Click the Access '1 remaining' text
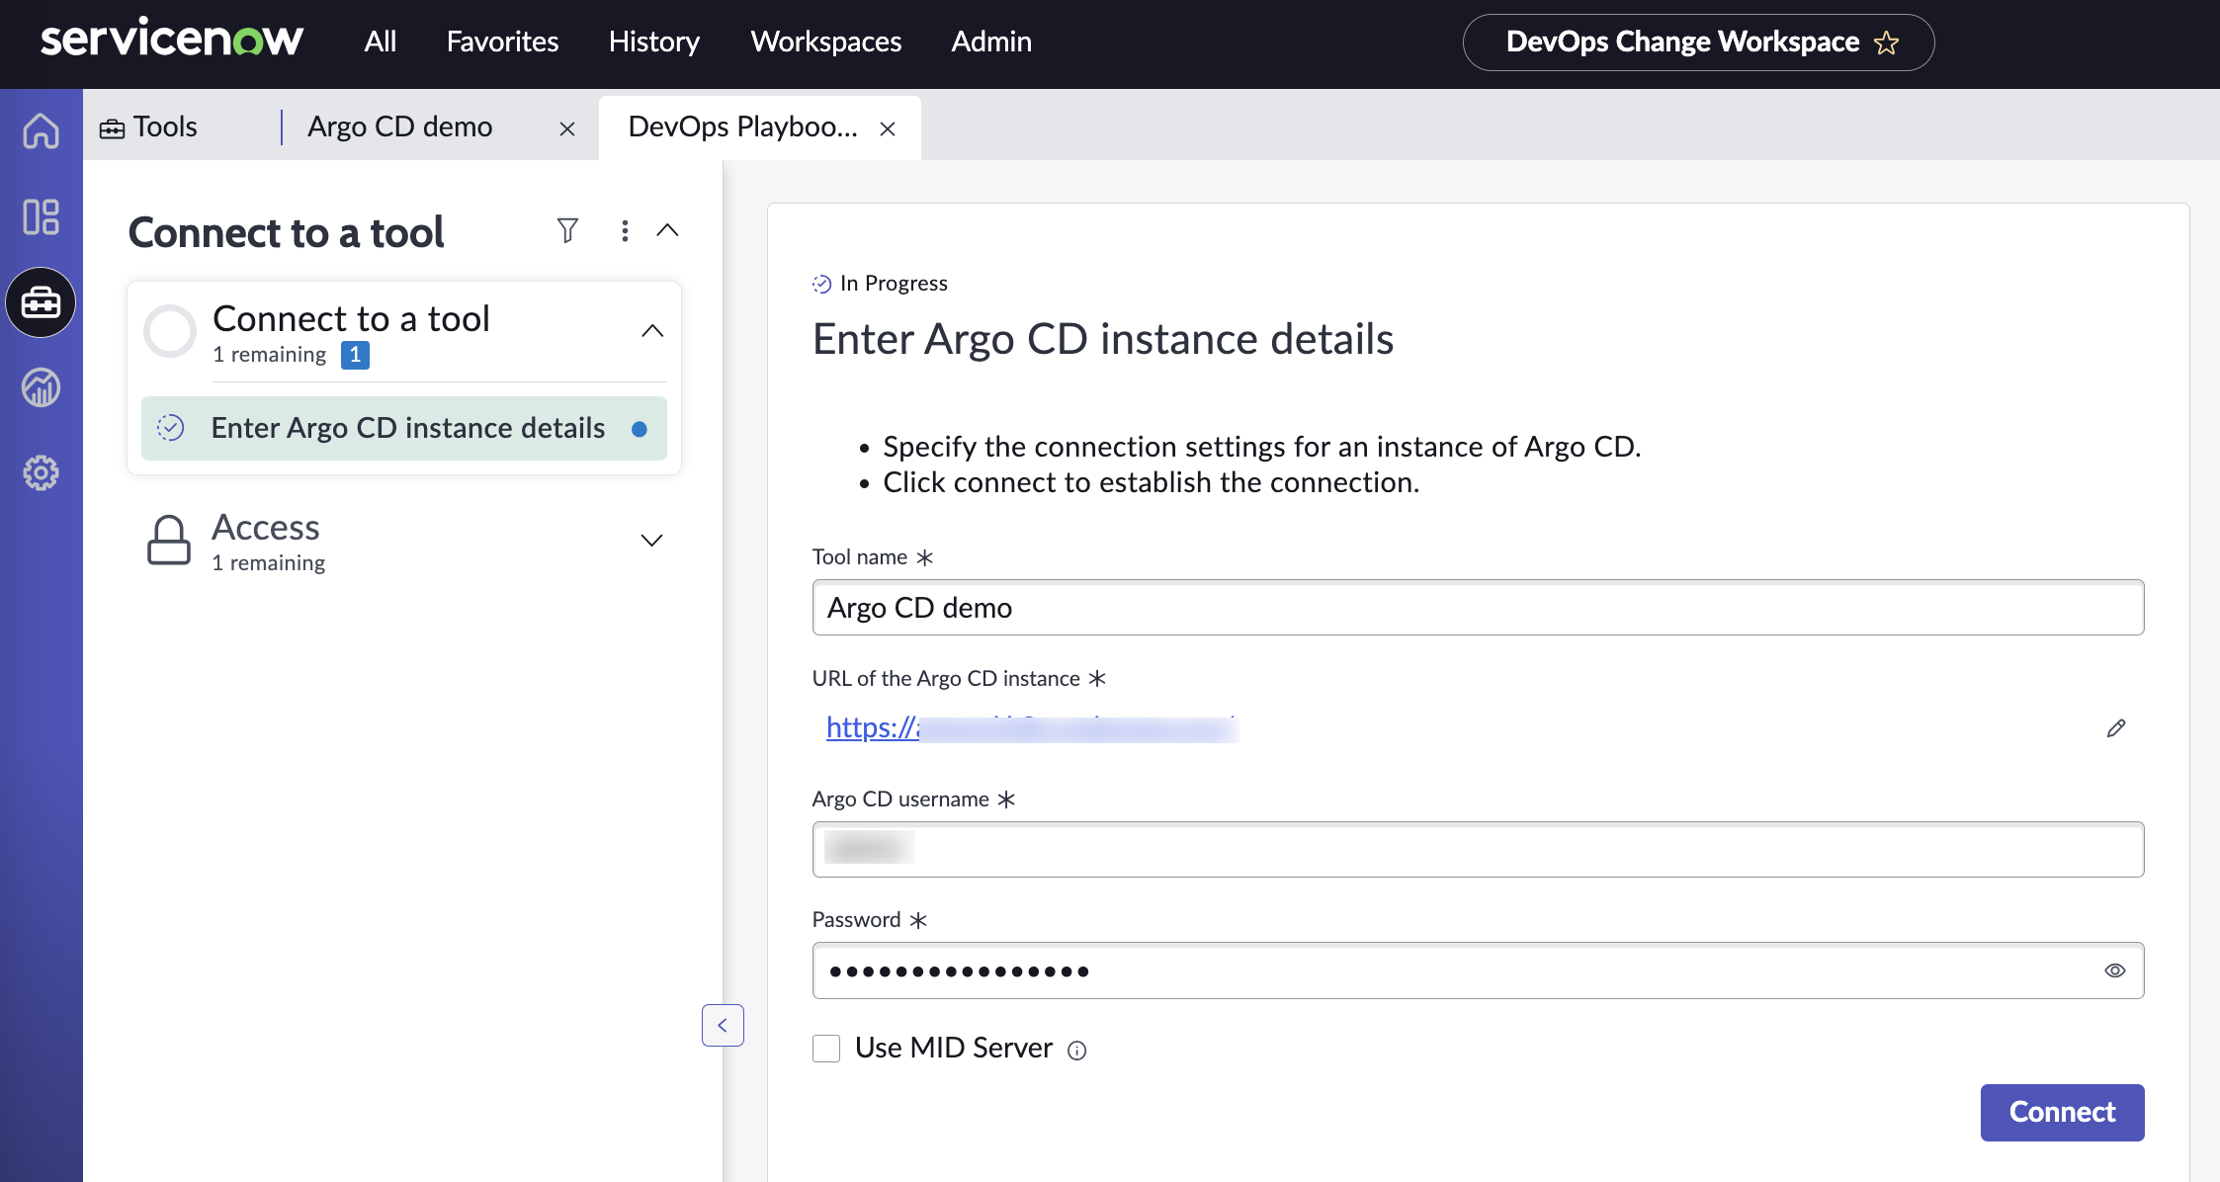This screenshot has height=1182, width=2220. 269,563
